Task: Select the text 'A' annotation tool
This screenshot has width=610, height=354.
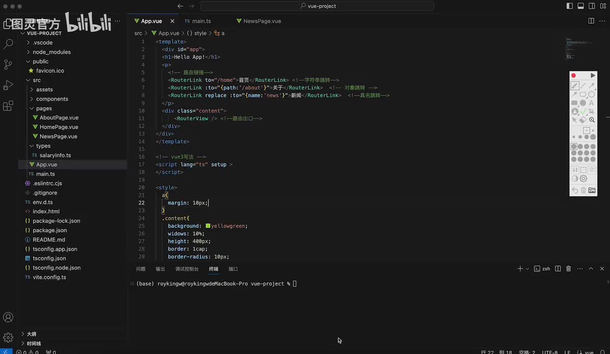Action: 592,103
